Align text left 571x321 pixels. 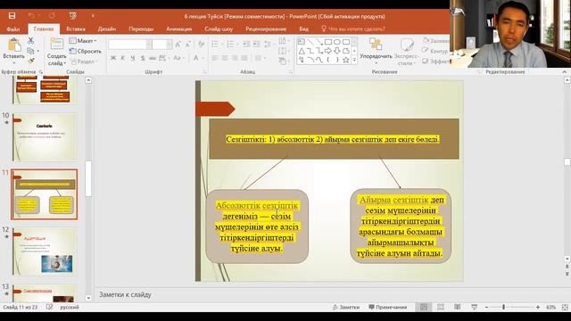click(215, 58)
